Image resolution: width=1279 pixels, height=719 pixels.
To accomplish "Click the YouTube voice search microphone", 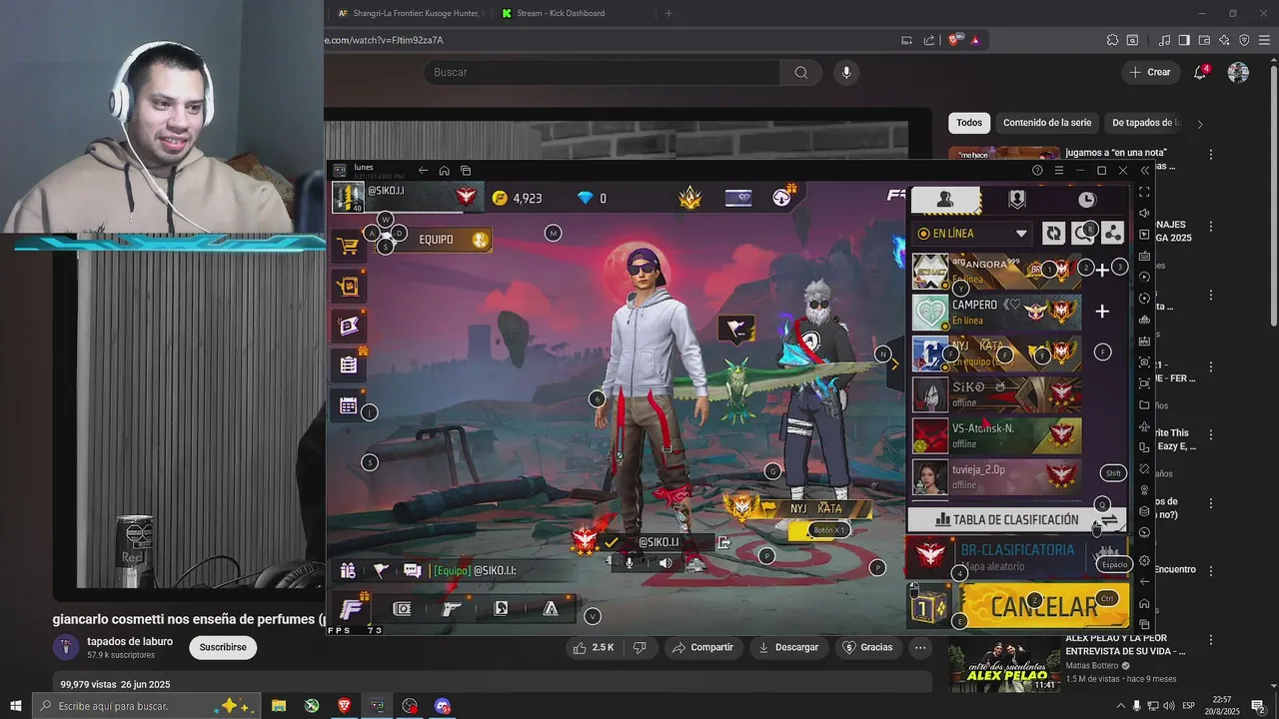I will 846,72.
